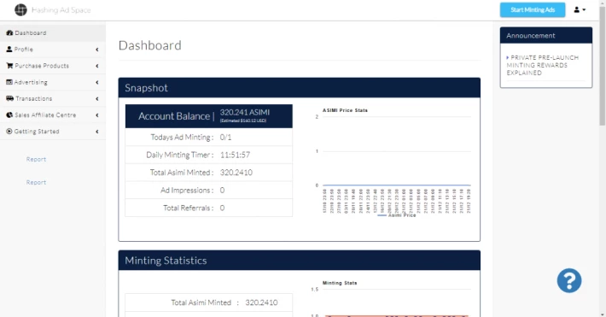
Task: Click the Transactions truck icon in sidebar
Action: click(x=10, y=98)
